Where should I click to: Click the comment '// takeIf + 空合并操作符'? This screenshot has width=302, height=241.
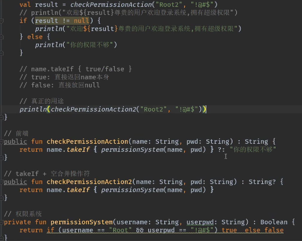click(x=47, y=174)
